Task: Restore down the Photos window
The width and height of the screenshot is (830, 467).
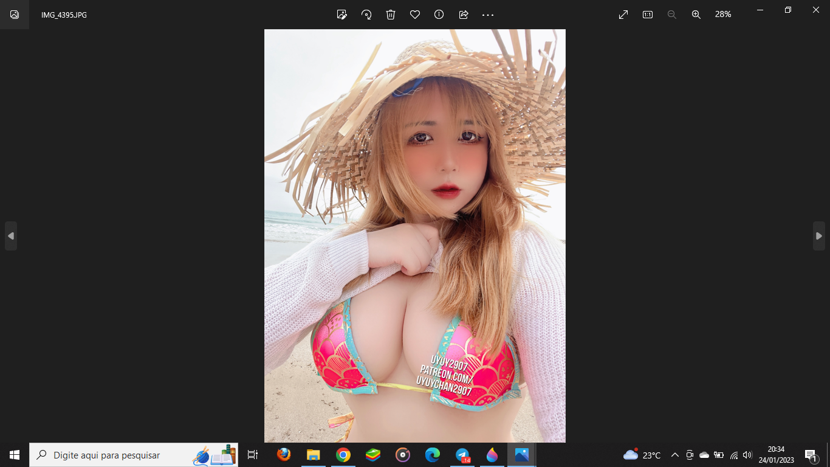Action: [788, 10]
